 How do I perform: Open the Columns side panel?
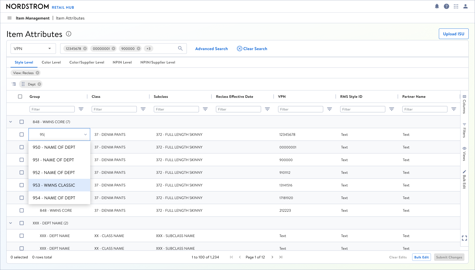point(464,104)
